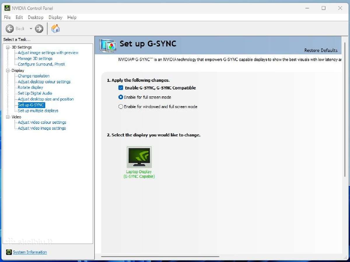
Task: Click Restore Defaults
Action: [321, 50]
